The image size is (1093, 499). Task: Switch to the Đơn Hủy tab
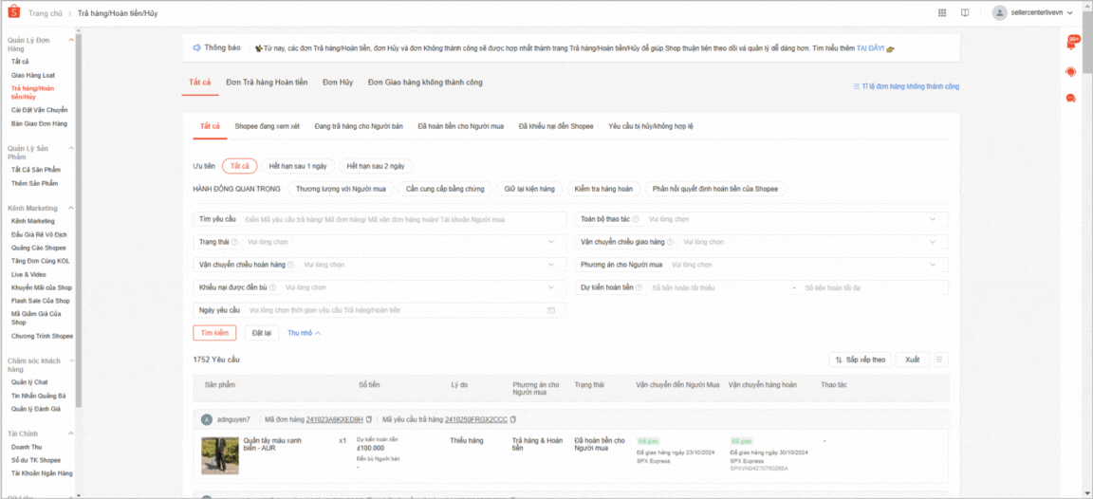(338, 83)
